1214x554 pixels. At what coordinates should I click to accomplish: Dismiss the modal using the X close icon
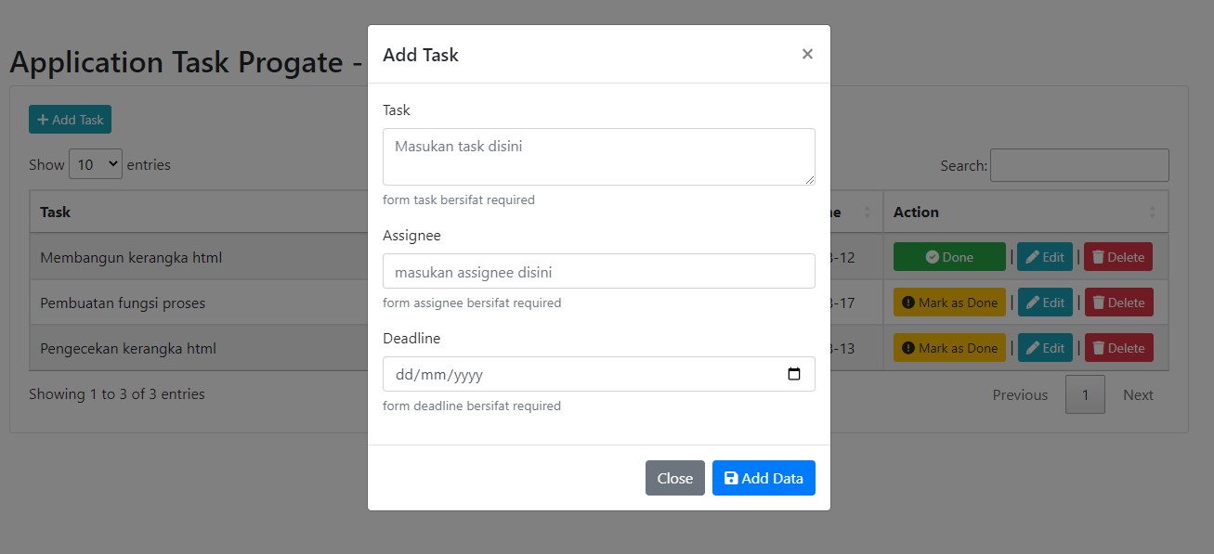point(806,53)
